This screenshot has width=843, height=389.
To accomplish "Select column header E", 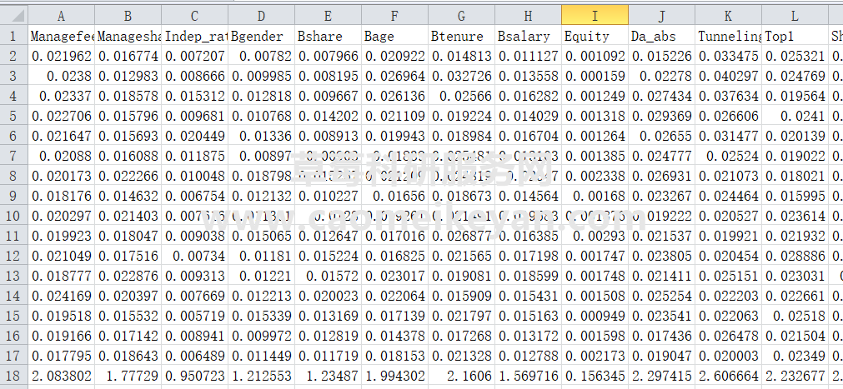I will coord(328,16).
